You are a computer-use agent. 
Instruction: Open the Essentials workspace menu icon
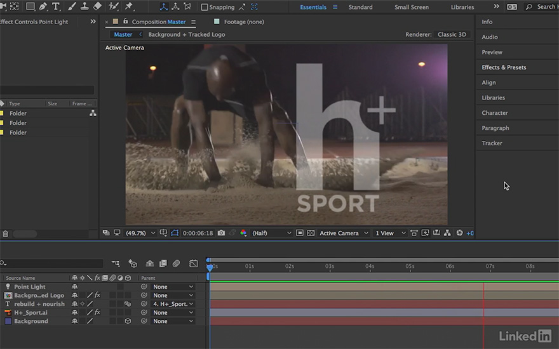[x=335, y=7]
